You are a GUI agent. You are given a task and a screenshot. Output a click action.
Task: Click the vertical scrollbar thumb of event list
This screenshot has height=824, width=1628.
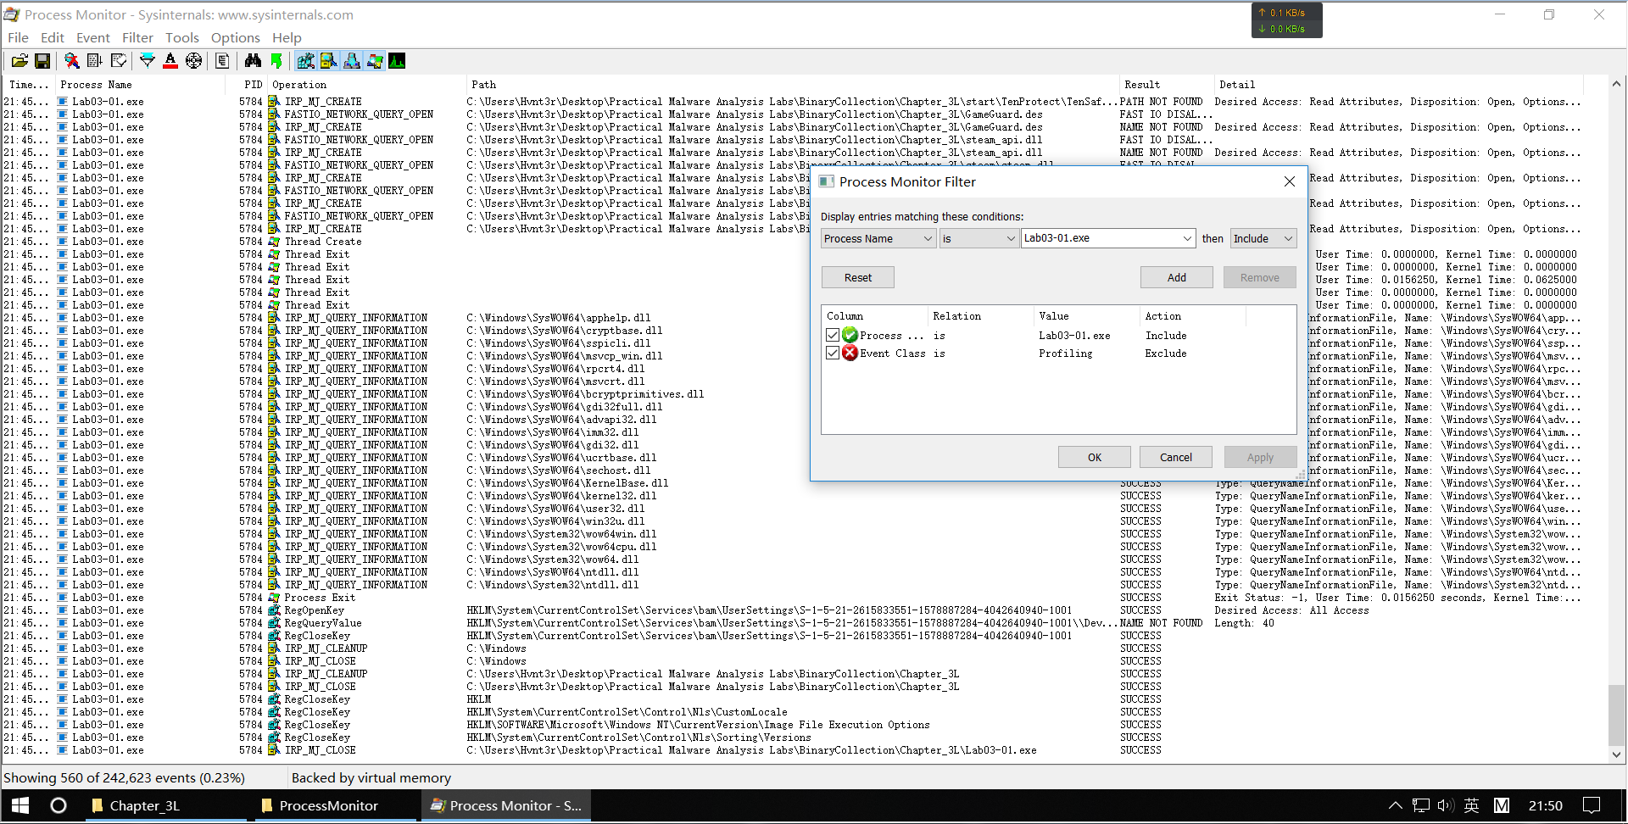click(x=1617, y=715)
